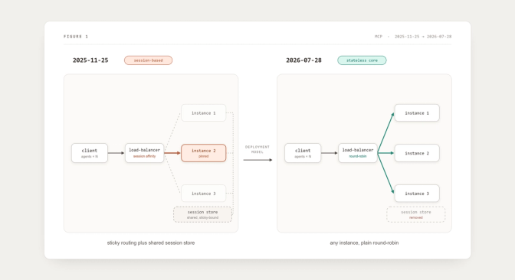The image size is (515, 280).
Task: Click the "DEPLOYMENT MODEL" label
Action: (x=257, y=149)
